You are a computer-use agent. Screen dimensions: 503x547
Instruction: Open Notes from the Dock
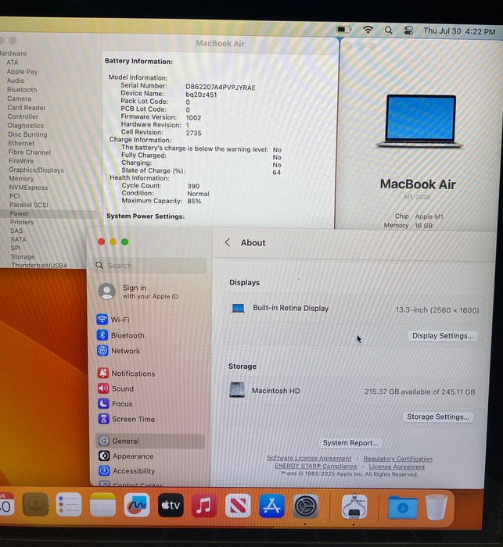(x=102, y=505)
